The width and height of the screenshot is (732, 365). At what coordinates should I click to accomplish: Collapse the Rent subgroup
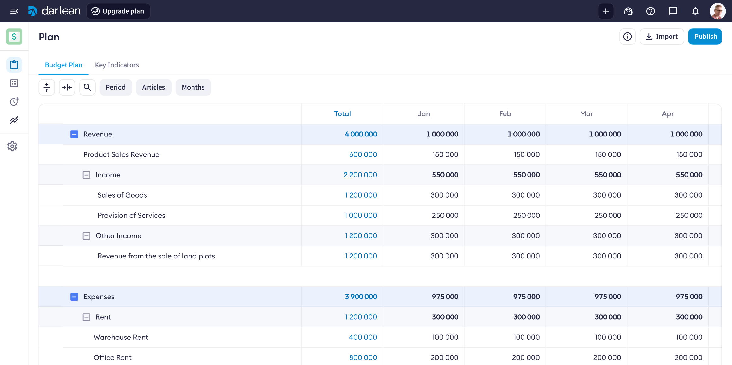(86, 317)
